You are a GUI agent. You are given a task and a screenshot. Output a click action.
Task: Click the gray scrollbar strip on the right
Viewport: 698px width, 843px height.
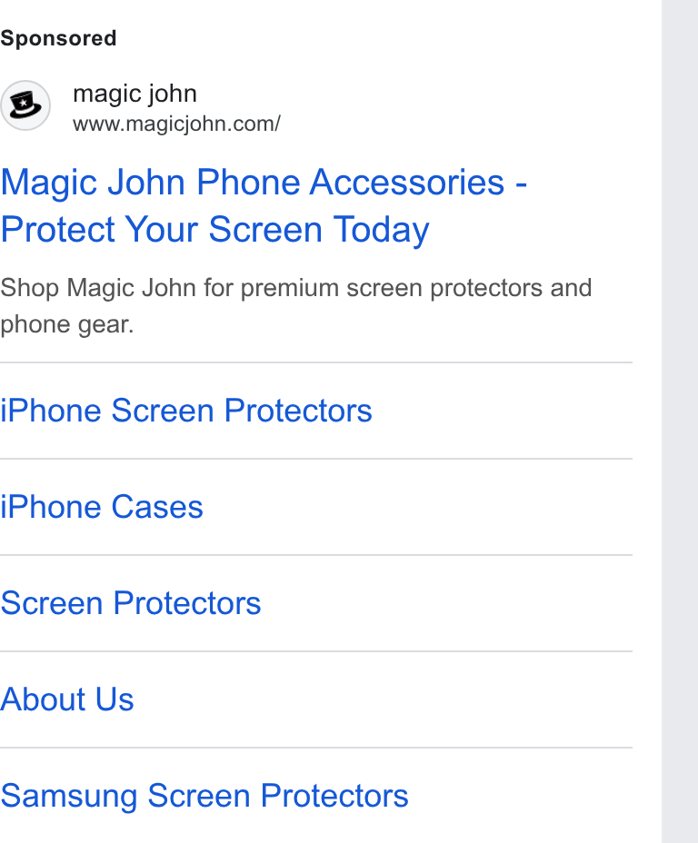tap(680, 421)
